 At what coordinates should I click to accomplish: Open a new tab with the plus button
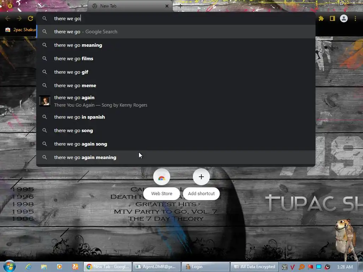point(180,6)
